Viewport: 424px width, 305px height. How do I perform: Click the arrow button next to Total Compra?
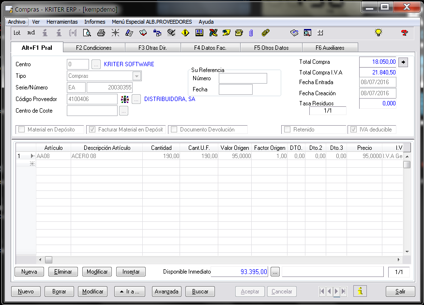[403, 62]
